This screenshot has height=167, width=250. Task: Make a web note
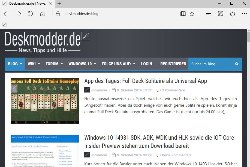click(220, 14)
